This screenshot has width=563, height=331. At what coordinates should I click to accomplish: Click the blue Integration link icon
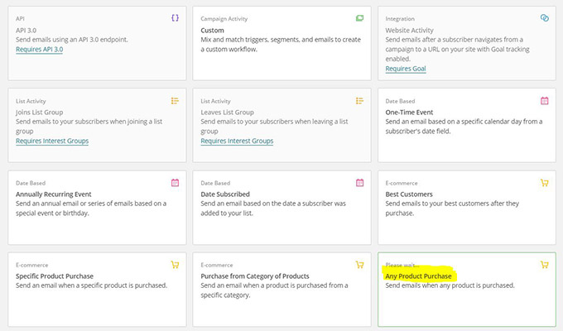[544, 18]
